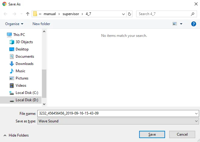
Task: Select the Music folder
Action: [20, 71]
